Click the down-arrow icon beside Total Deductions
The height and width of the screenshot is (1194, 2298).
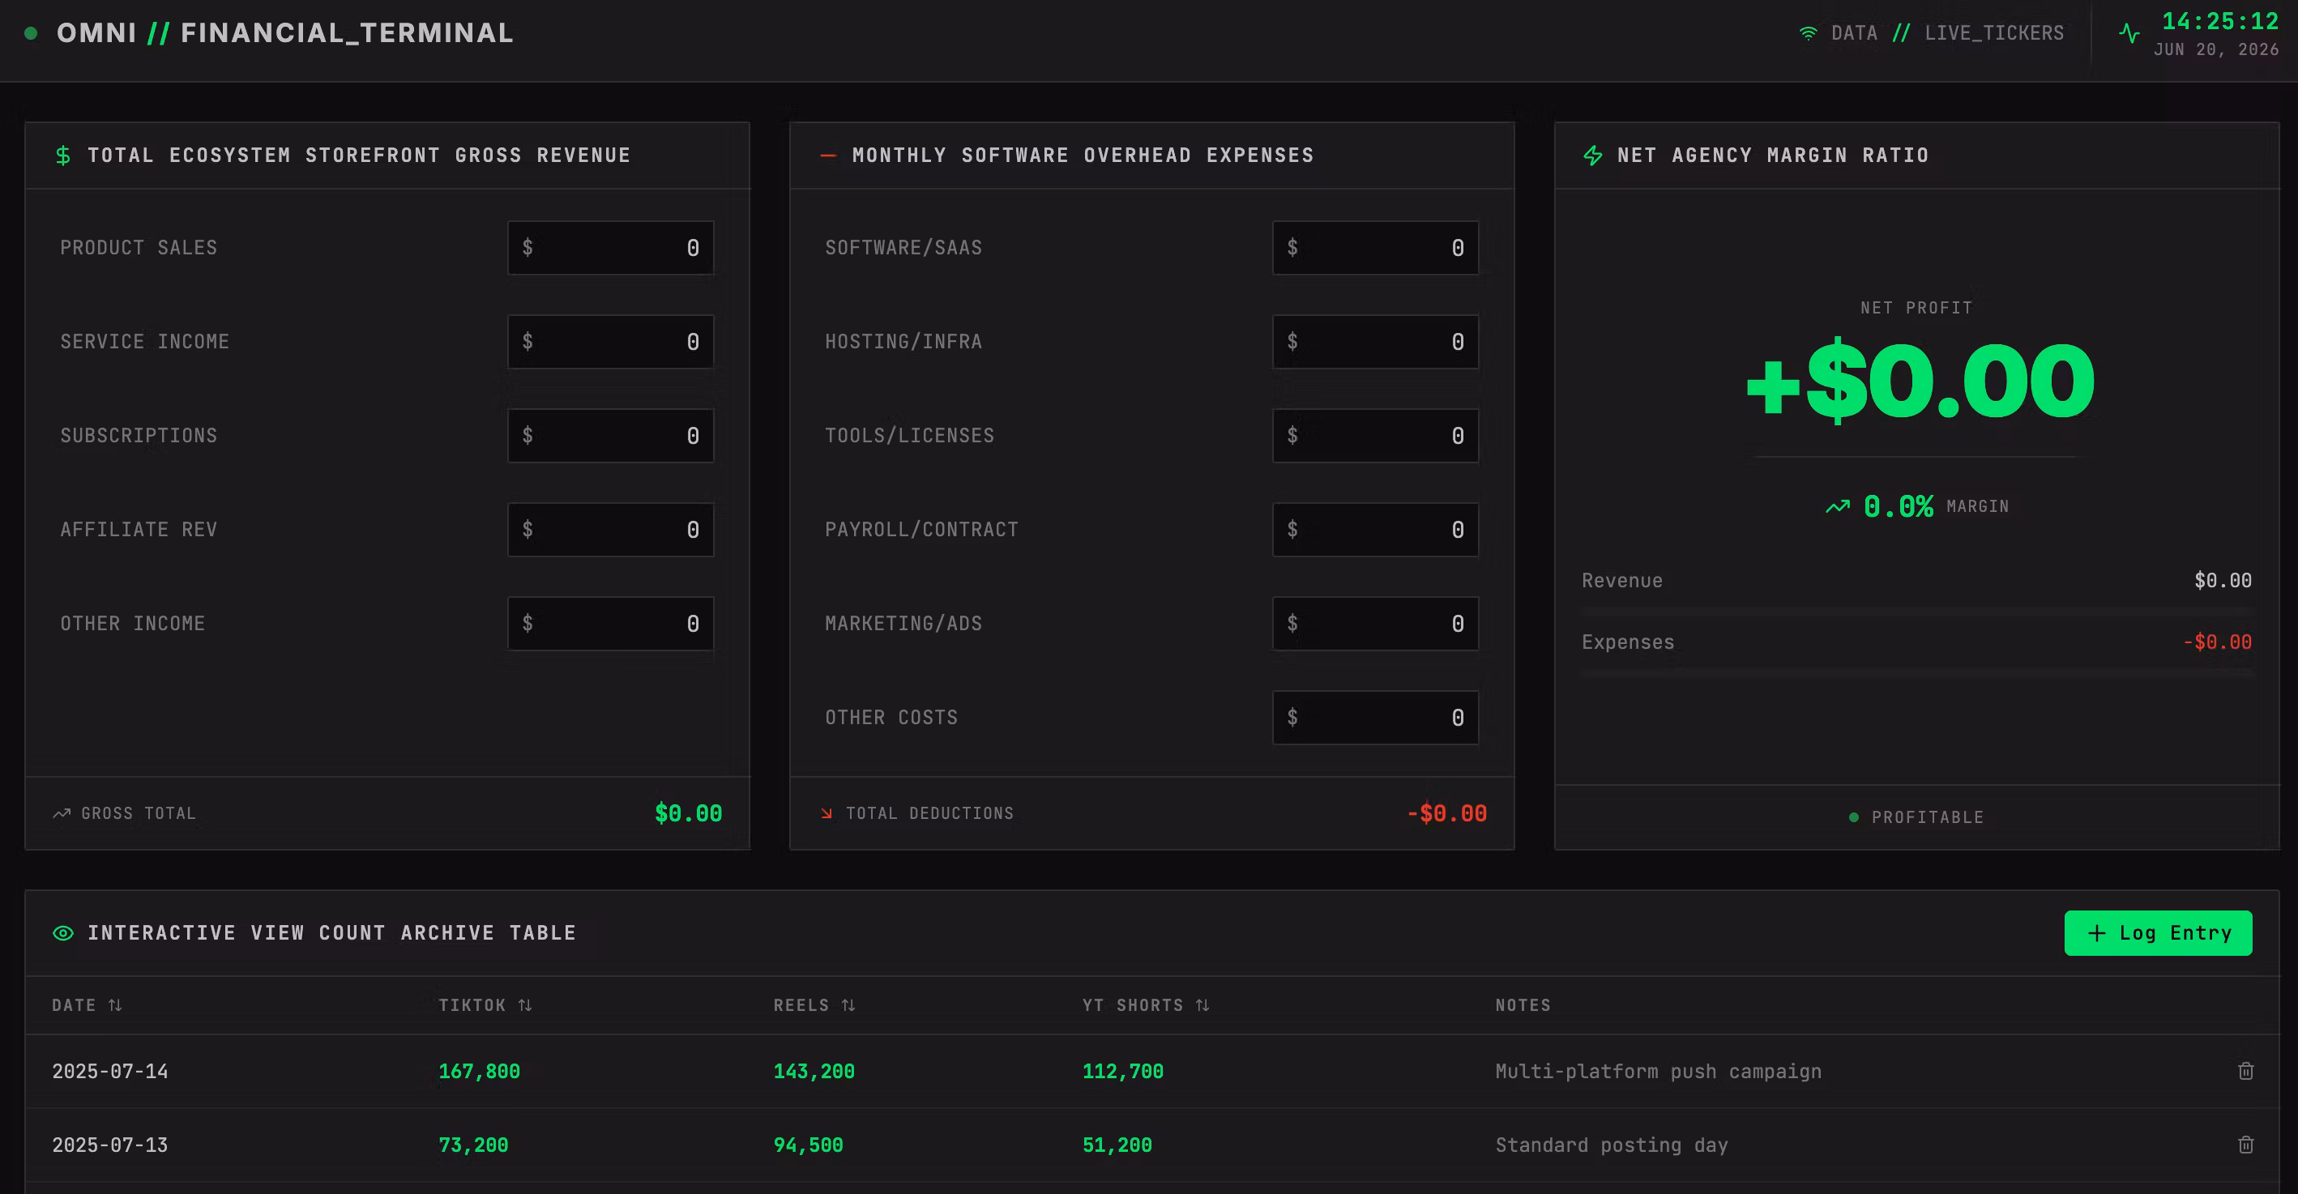point(826,813)
